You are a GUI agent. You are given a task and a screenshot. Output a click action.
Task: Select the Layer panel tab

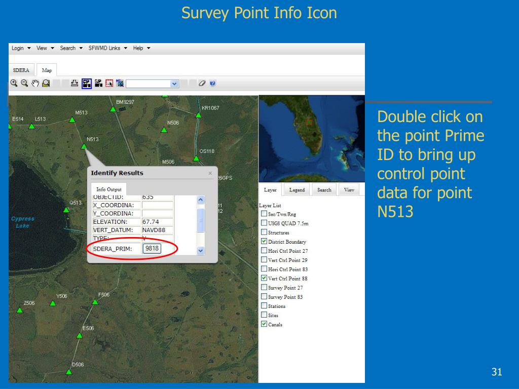[270, 190]
